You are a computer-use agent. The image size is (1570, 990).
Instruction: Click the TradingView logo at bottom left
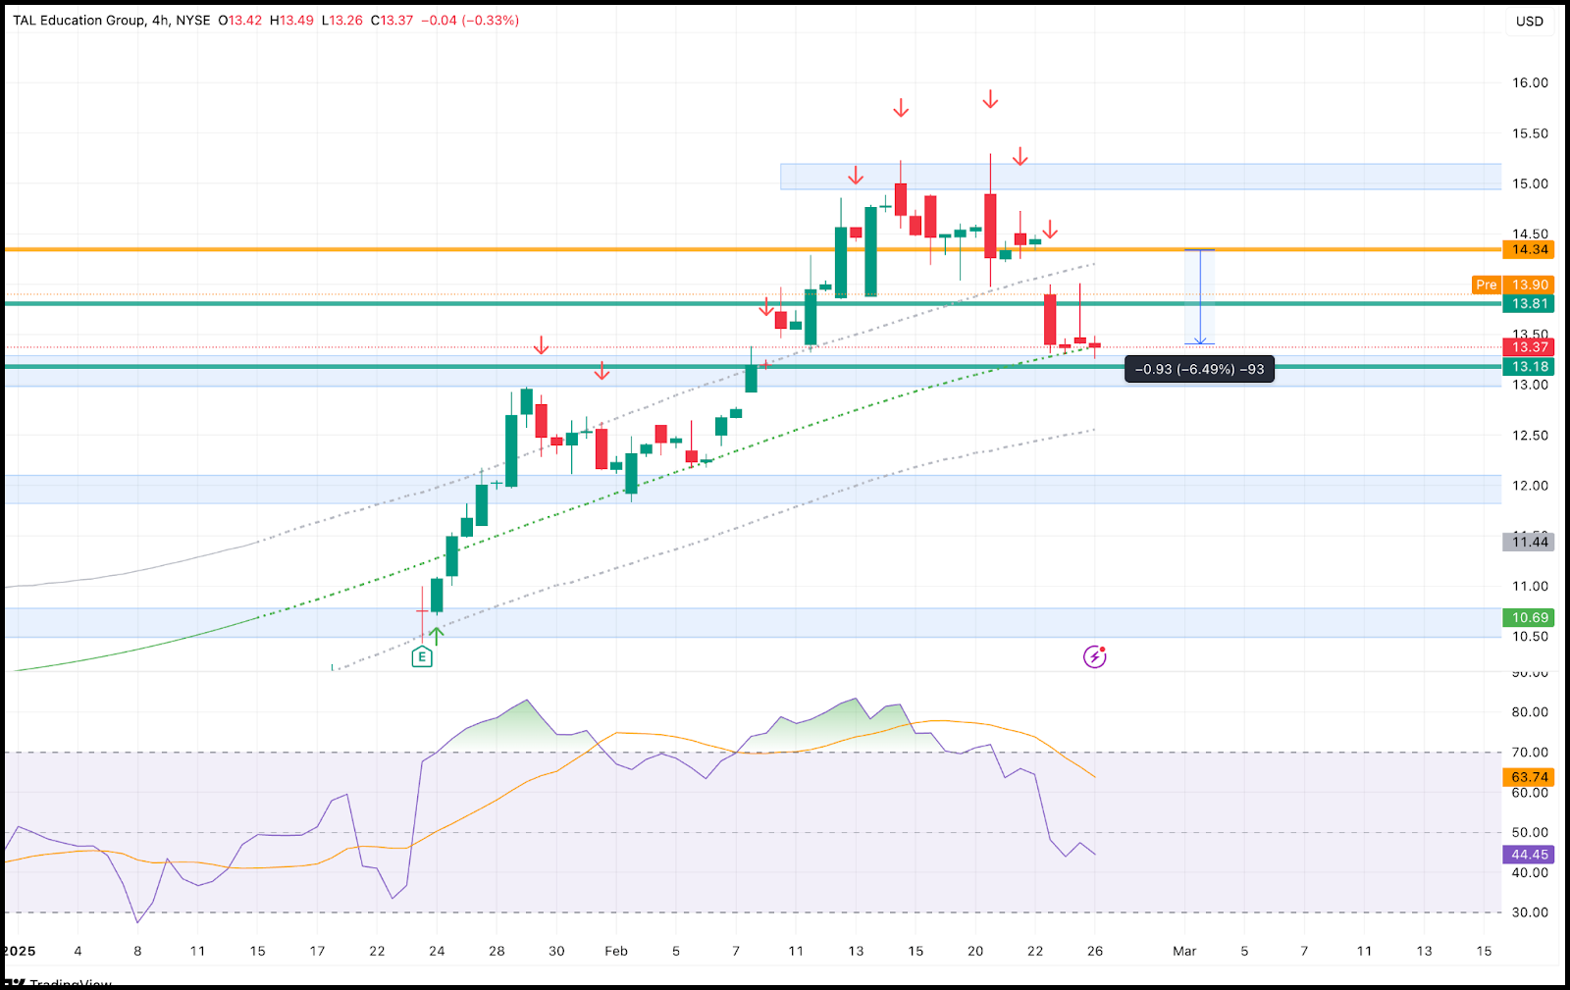59,982
